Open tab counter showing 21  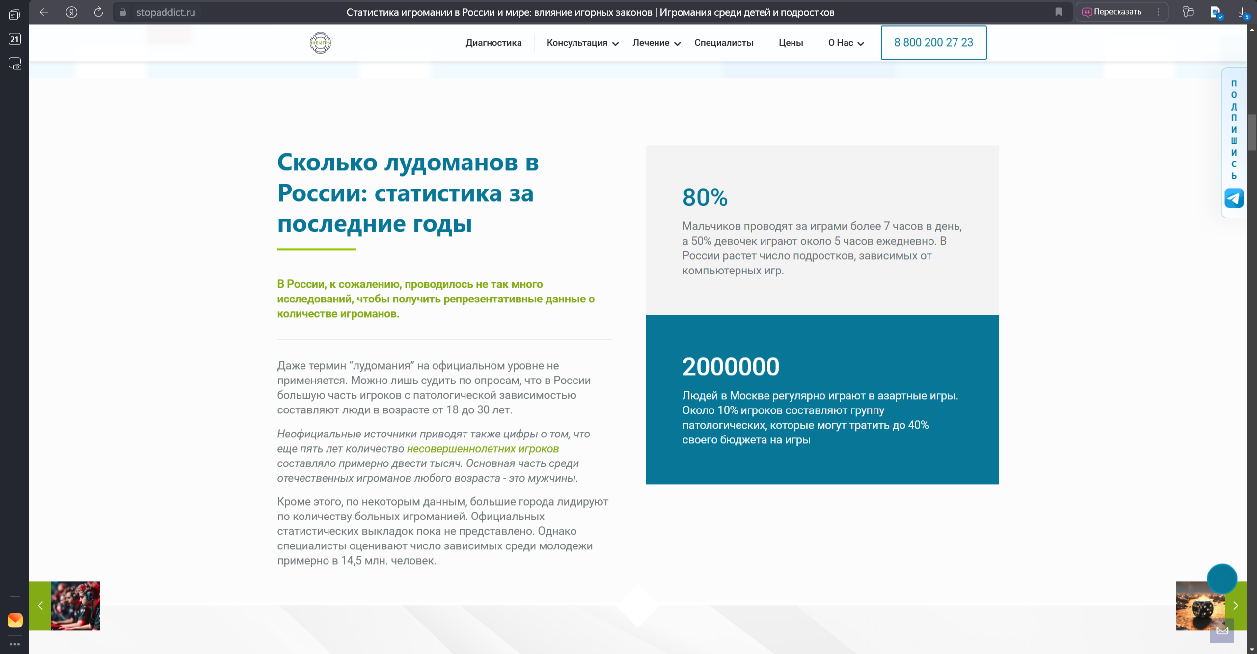(15, 39)
